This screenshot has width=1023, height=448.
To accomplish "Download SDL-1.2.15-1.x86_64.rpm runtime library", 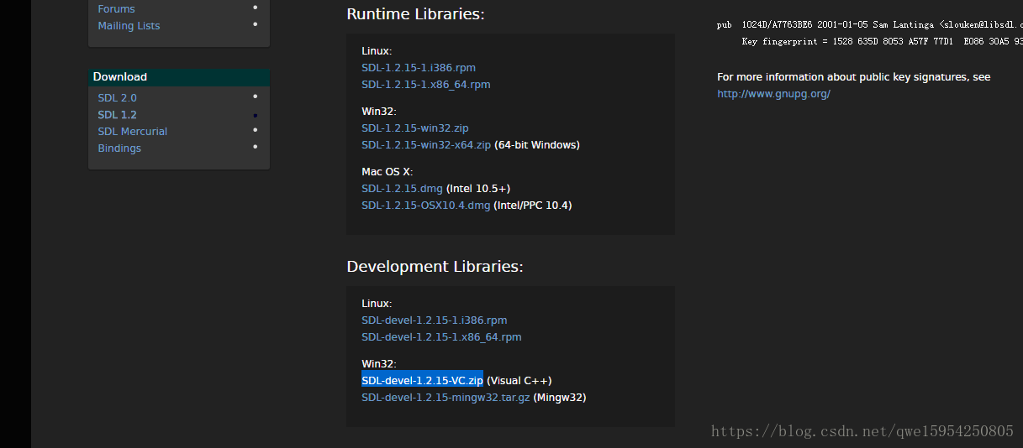I will 426,85.
